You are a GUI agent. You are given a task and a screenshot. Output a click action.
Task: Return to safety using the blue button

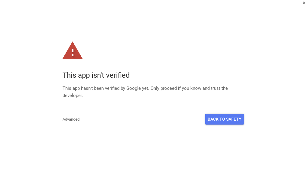click(x=225, y=119)
